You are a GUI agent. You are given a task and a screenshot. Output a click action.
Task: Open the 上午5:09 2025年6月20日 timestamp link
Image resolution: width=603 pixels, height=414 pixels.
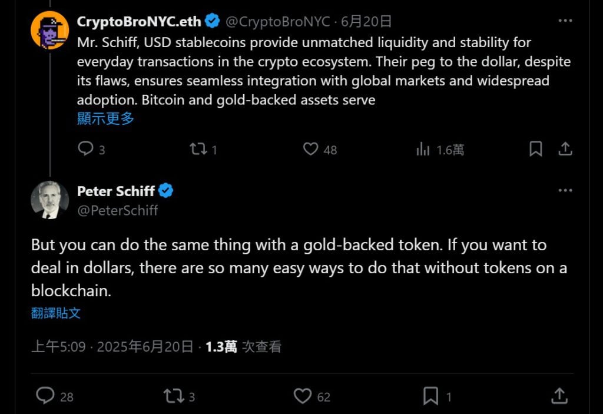[112, 347]
